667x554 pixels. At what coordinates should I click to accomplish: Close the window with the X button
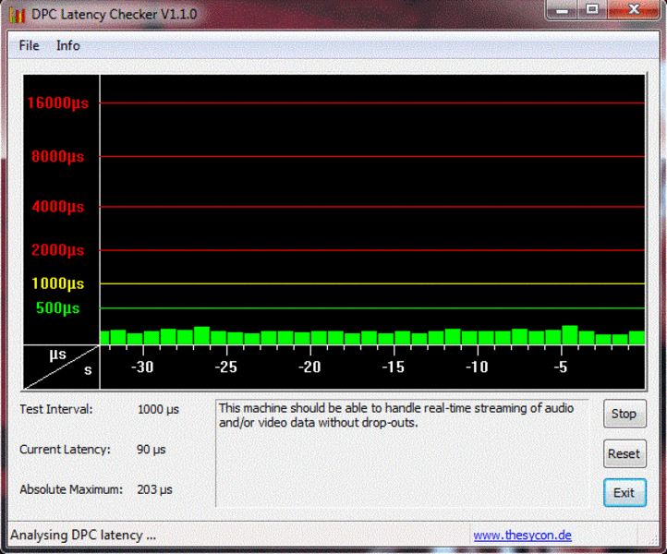(634, 9)
